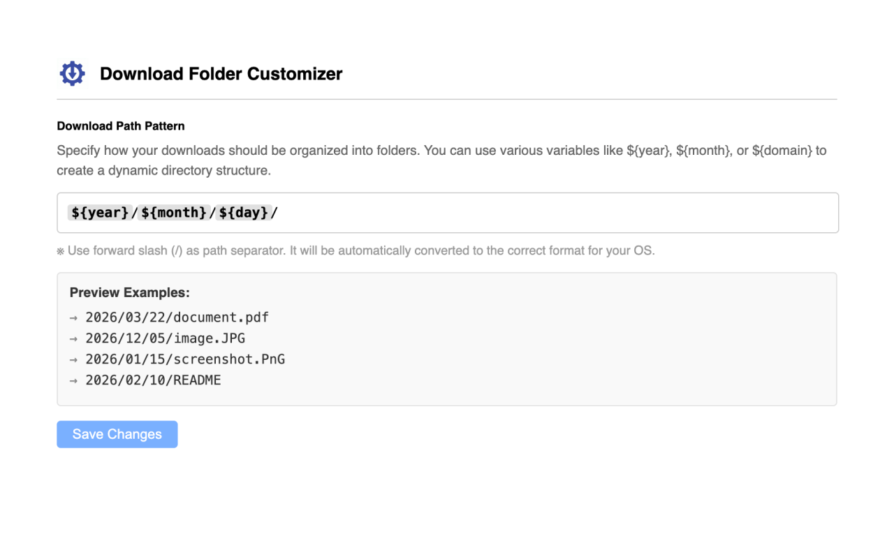894x558 pixels.
Task: Click the arrow before screenshot.PnG preview
Action: tap(73, 359)
